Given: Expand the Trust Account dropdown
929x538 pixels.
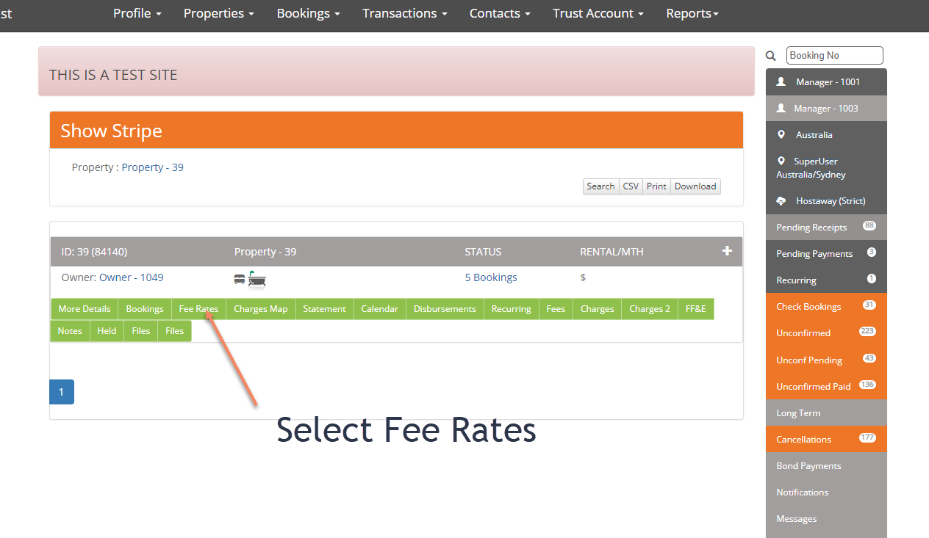Looking at the screenshot, I should click(598, 13).
